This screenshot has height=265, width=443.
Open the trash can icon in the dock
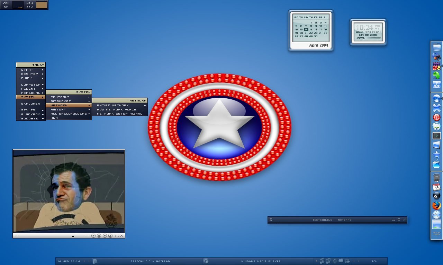coord(436,178)
